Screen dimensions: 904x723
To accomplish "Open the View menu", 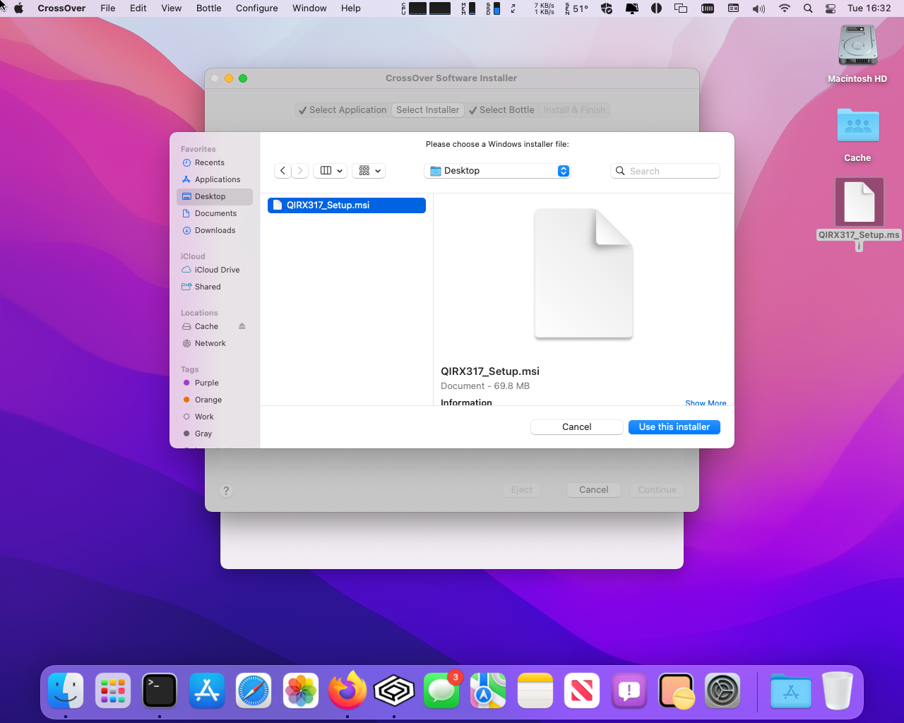I will tap(172, 8).
